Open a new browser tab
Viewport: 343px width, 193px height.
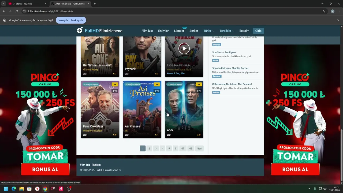[x=95, y=4]
